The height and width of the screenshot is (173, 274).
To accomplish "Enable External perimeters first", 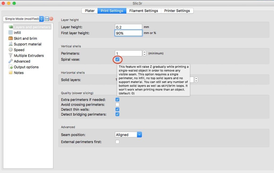I will point(117,141).
